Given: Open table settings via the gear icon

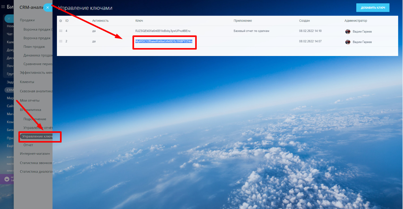Looking at the screenshot, I should point(60,21).
